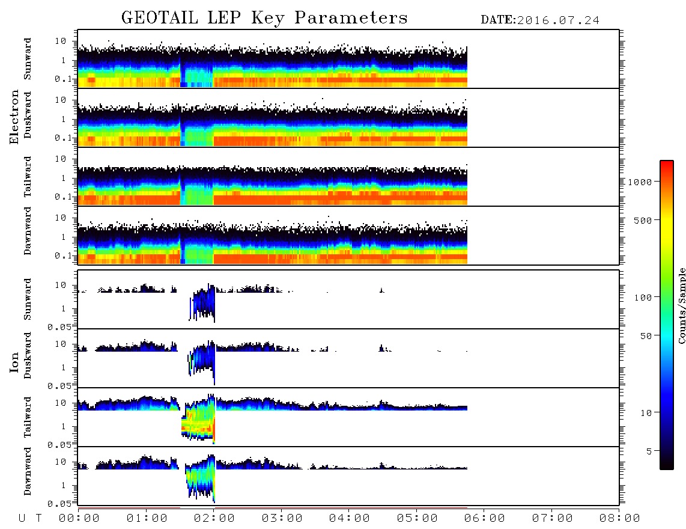This screenshot has height=529, width=686.
Task: Click the Ion Tailward spectrogram panel
Action: 348,417
